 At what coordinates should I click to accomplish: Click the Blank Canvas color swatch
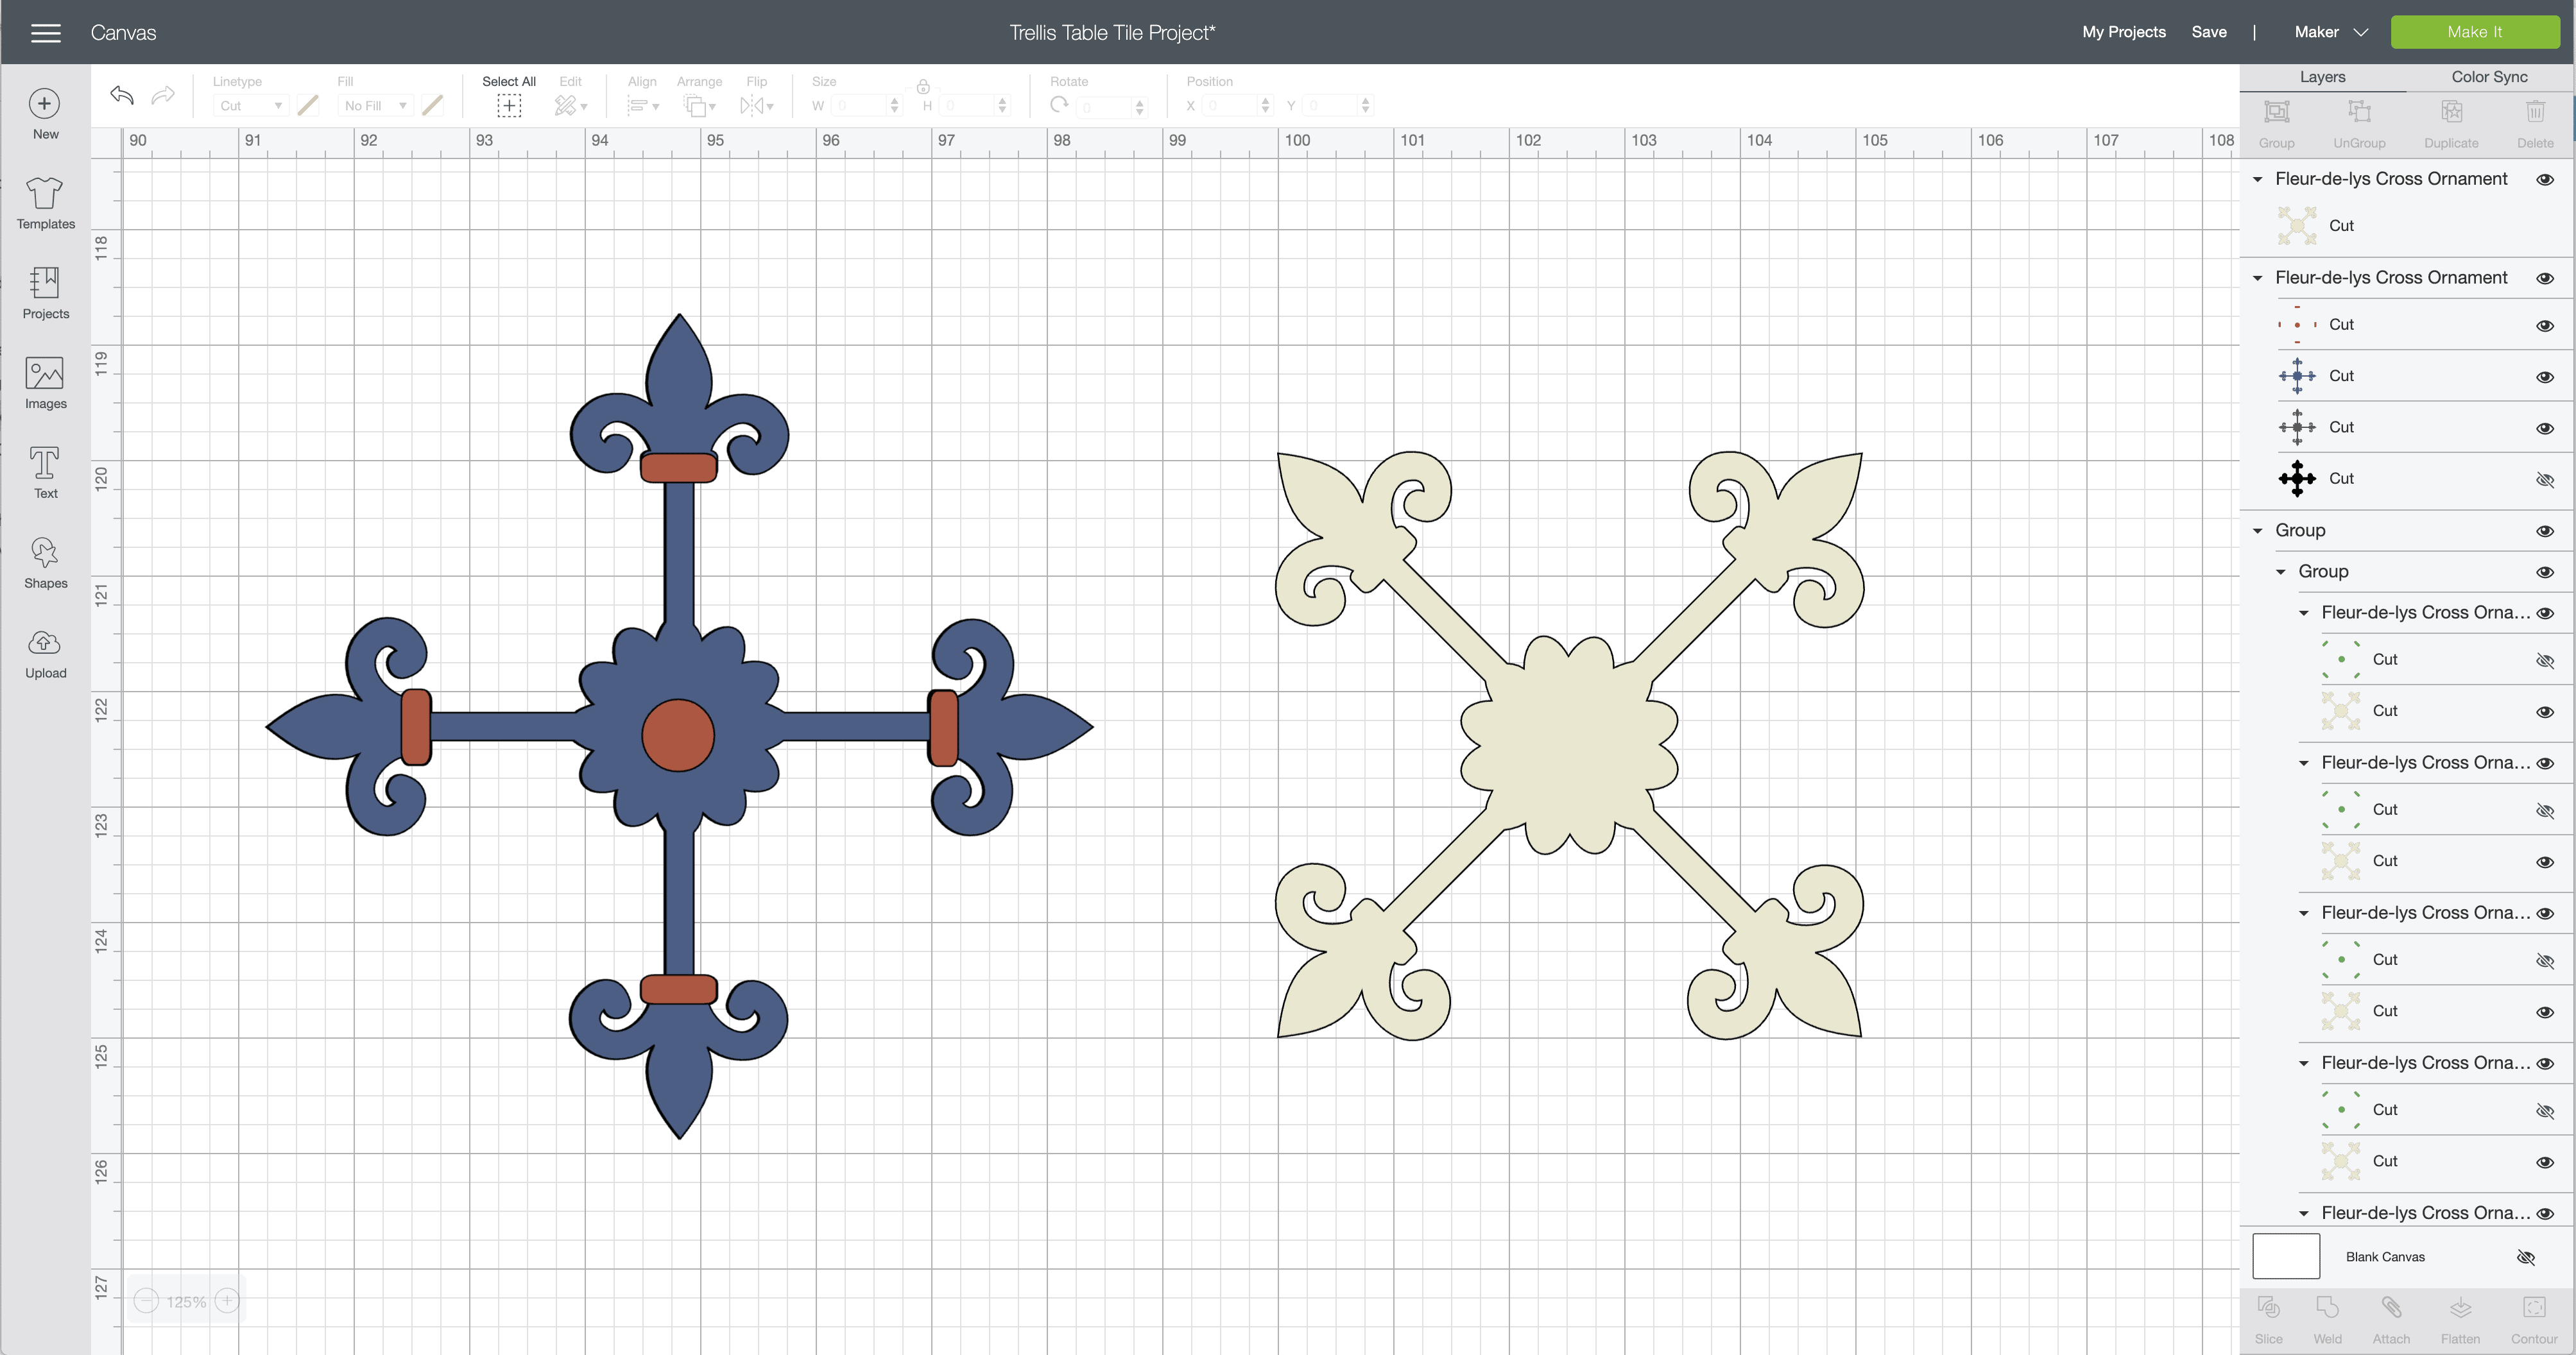point(2285,1256)
